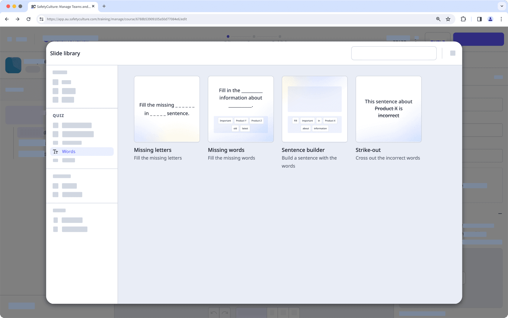
Task: Bookmark this page with the star icon
Action: tap(448, 19)
